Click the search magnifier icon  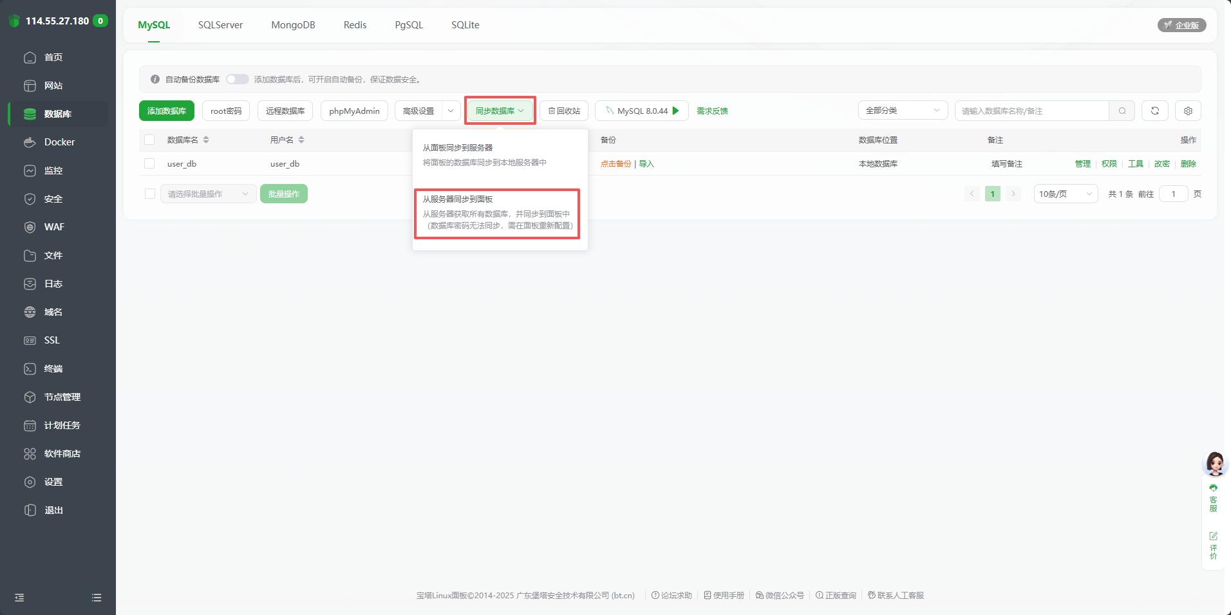click(x=1122, y=111)
